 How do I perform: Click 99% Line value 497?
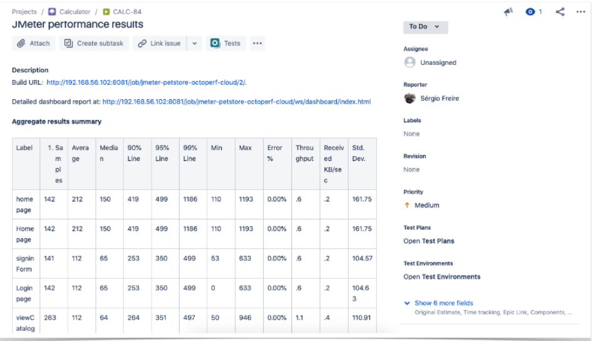pyautogui.click(x=190, y=318)
